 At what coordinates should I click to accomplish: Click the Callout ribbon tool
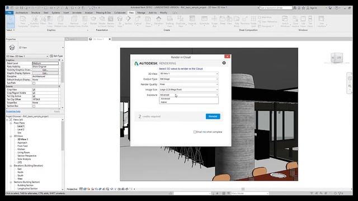(x=138, y=21)
